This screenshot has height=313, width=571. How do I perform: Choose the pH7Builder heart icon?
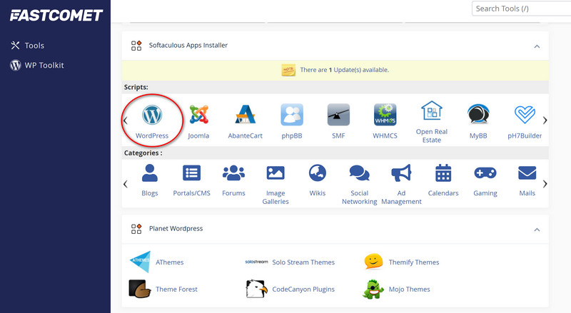[525, 115]
